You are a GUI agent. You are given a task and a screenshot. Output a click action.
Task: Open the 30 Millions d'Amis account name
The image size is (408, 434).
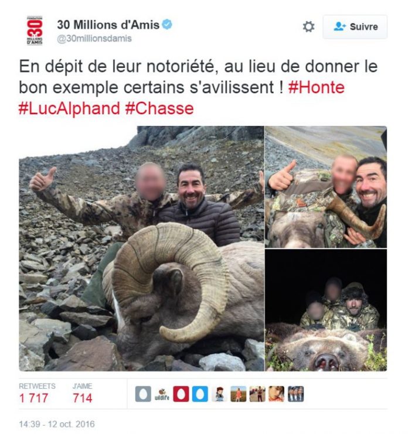108,25
